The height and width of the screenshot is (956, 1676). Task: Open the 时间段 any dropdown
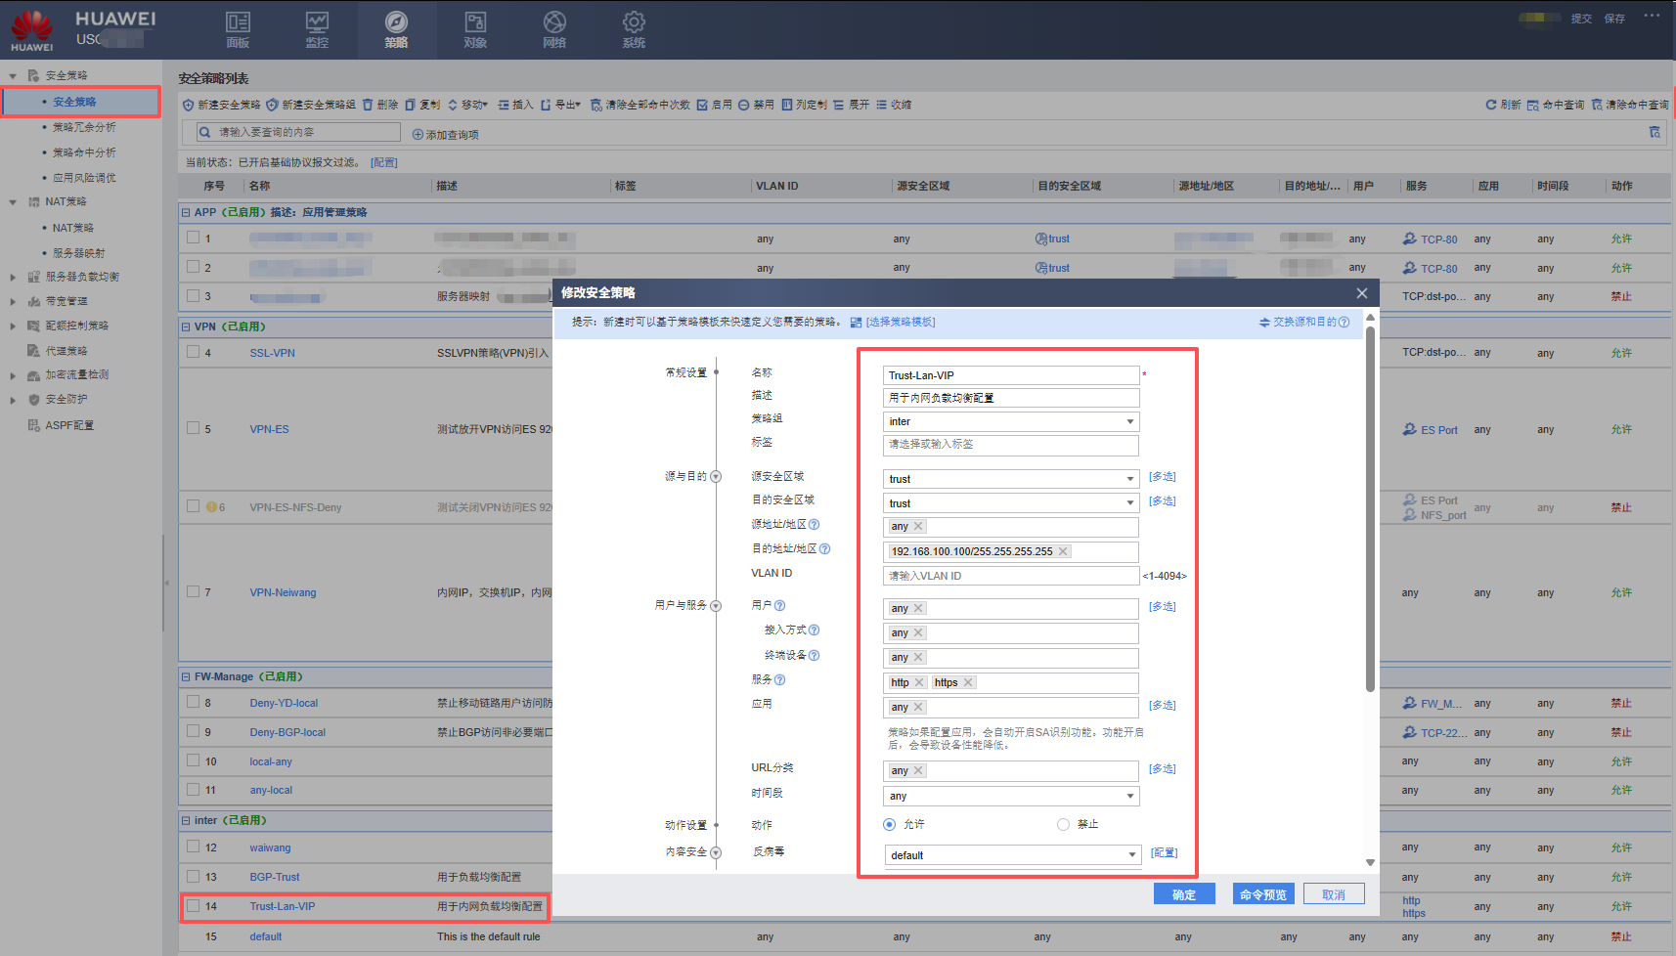tap(1011, 797)
